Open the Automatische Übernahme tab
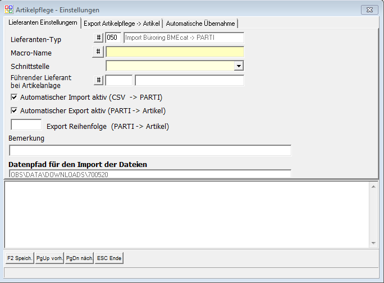384x283 pixels. click(200, 23)
